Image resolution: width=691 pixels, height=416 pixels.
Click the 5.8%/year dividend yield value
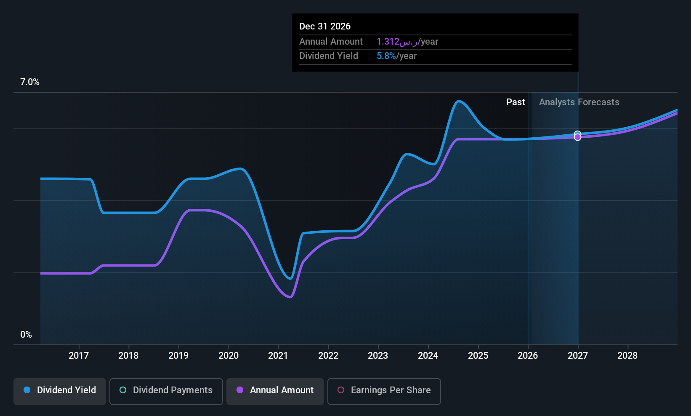tap(397, 56)
